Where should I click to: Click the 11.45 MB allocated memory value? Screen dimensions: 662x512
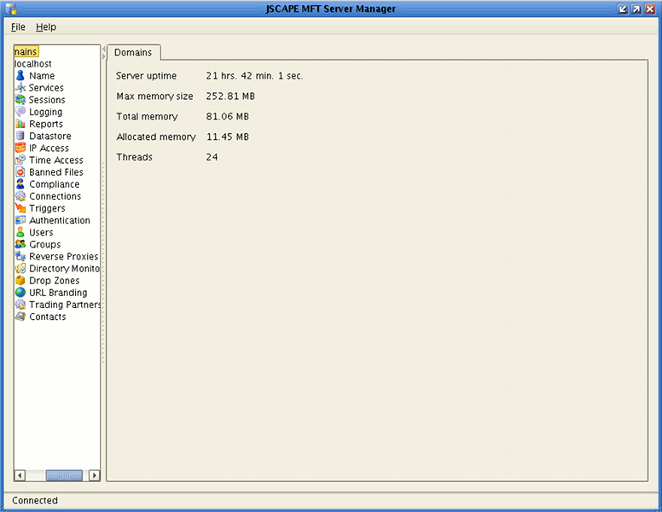(x=228, y=137)
